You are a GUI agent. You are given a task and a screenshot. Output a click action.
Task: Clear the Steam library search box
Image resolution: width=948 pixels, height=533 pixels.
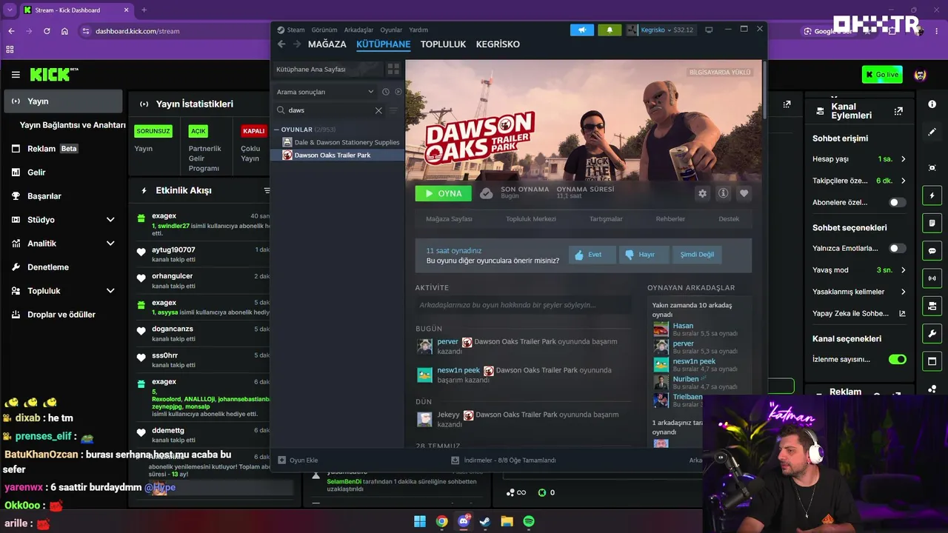378,110
